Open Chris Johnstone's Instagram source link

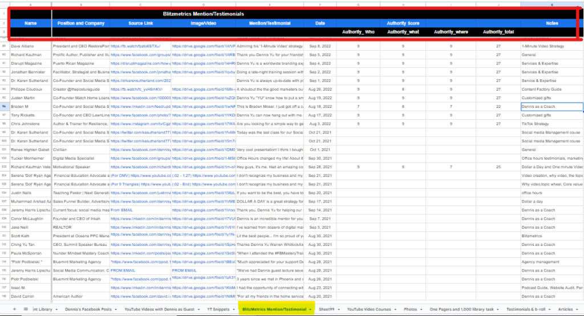point(141,124)
